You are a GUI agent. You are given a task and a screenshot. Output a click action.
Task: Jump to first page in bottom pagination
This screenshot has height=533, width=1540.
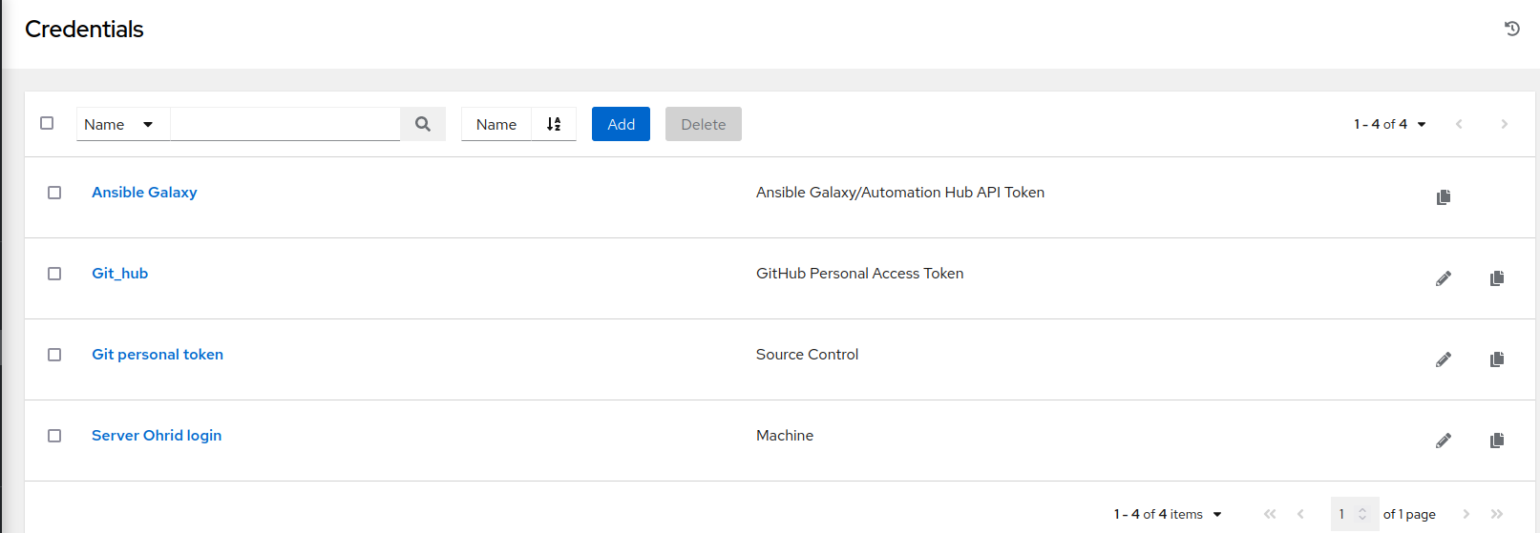[1270, 514]
